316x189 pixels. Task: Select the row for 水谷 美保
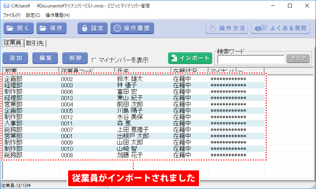pyautogui.click(x=134, y=117)
